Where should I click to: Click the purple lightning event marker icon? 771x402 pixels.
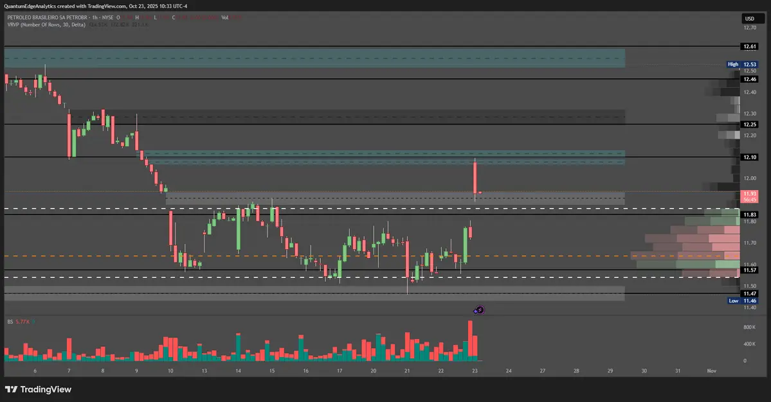click(480, 310)
